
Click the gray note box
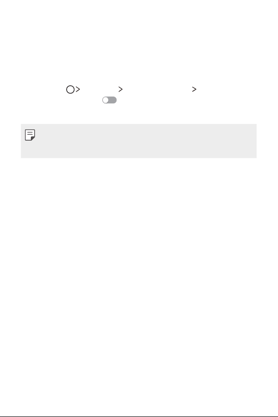tap(139, 141)
